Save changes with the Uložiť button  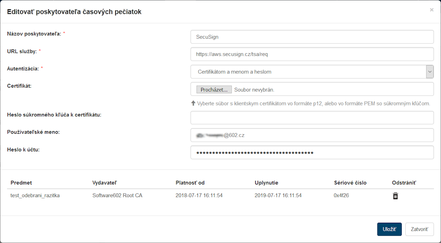pos(389,229)
